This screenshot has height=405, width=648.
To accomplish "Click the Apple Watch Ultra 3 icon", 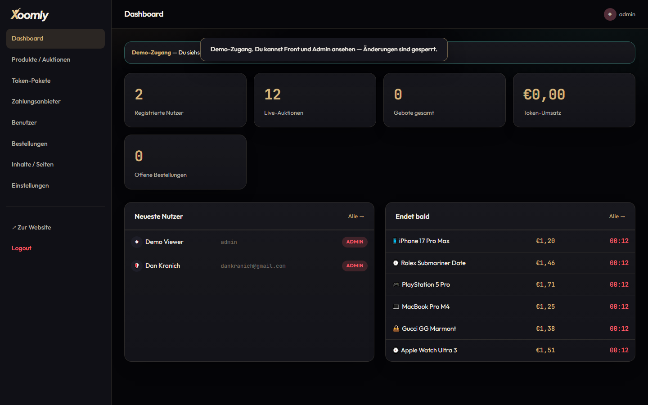I will [x=396, y=351].
